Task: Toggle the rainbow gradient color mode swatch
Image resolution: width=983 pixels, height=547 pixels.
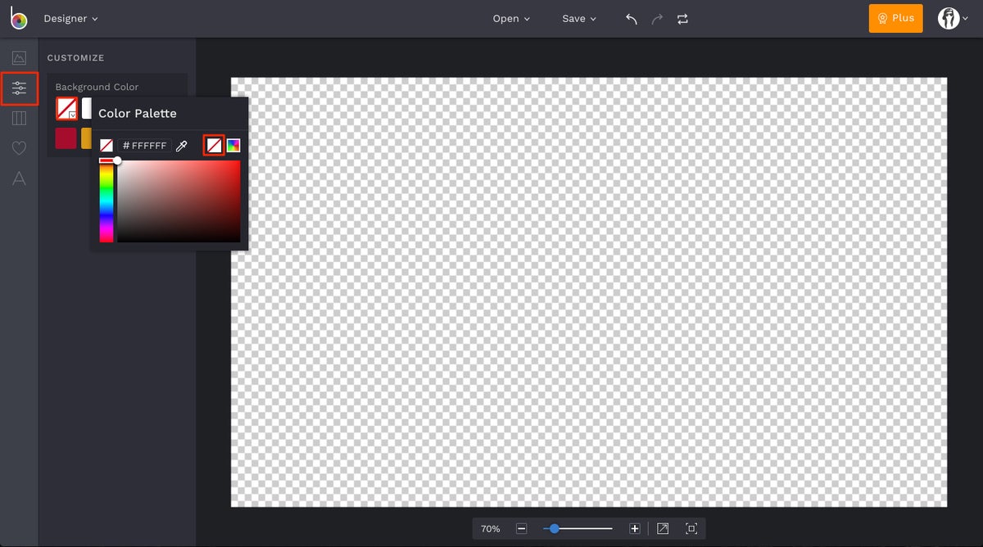Action: (233, 145)
